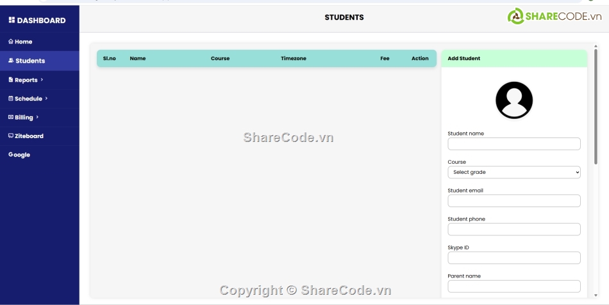
Task: Select the Students people icon in sidebar
Action: click(x=11, y=61)
